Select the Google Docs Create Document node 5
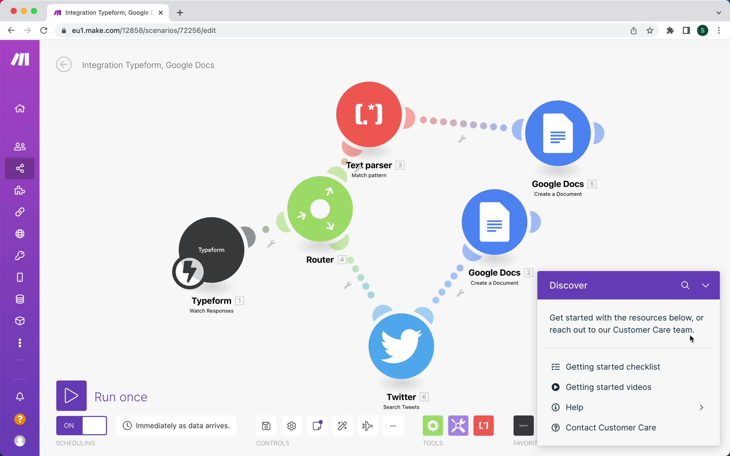730x456 pixels. [558, 133]
